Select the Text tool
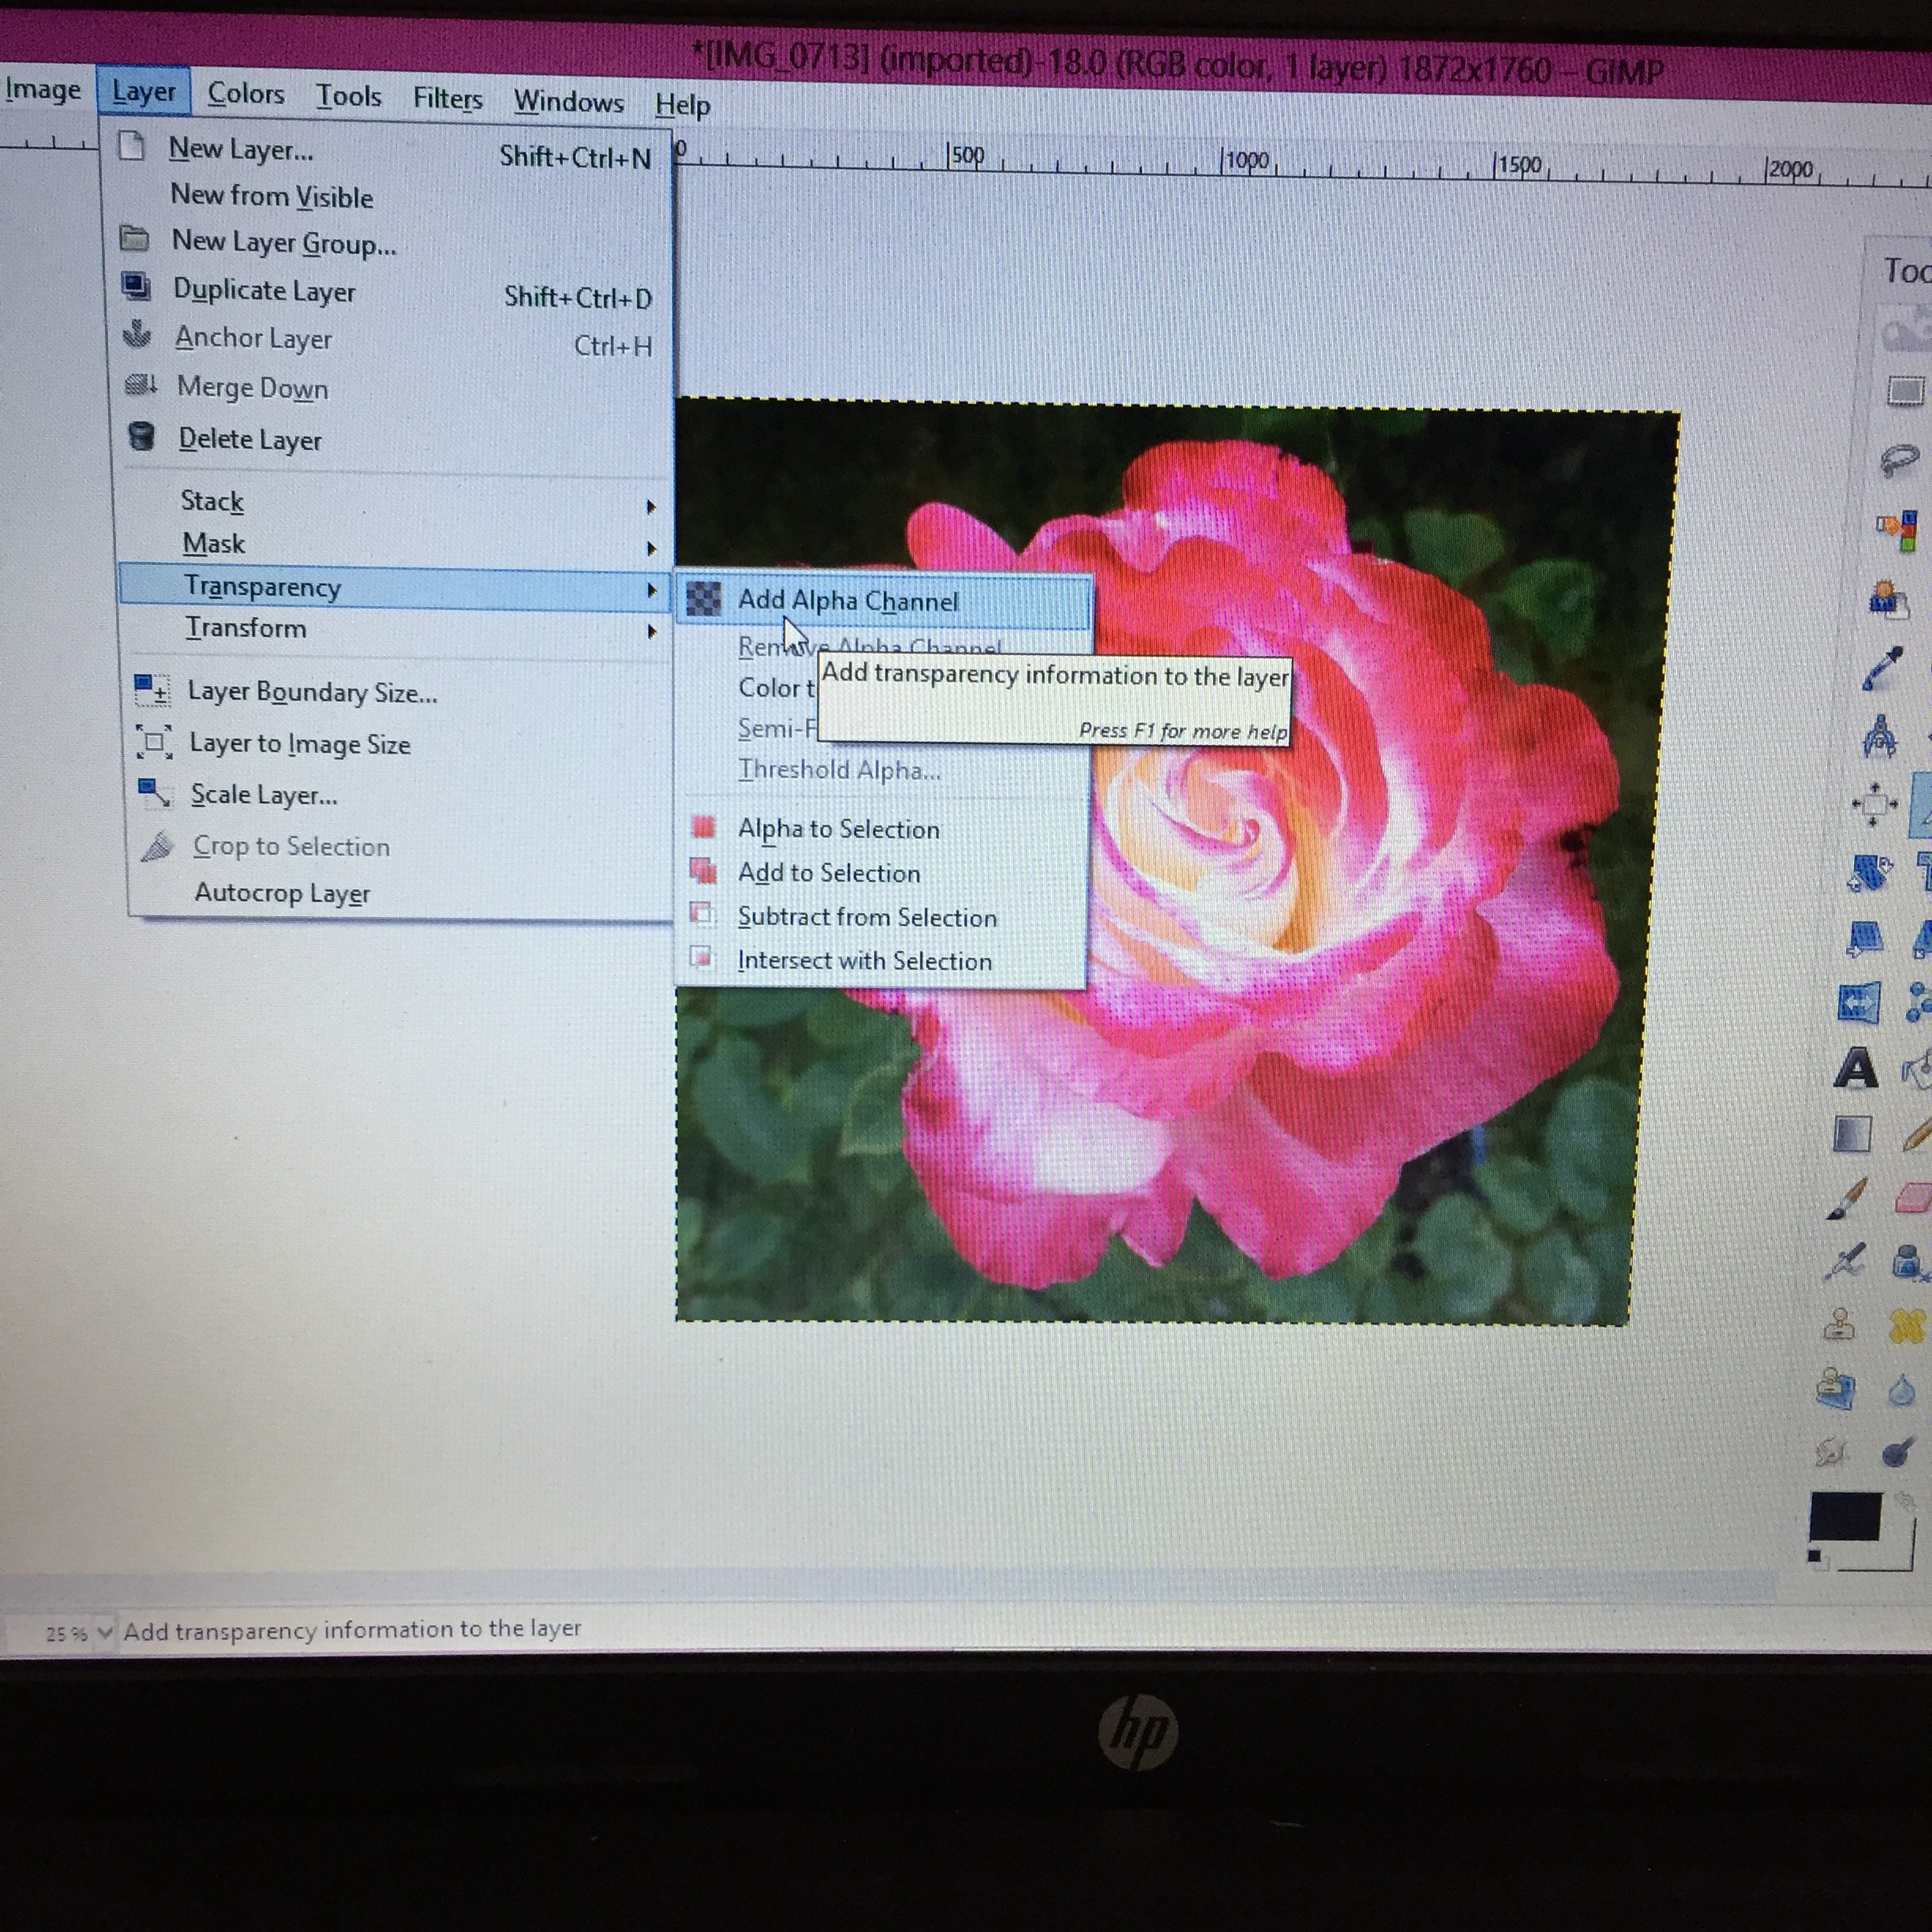This screenshot has width=1932, height=1932. (1855, 1067)
